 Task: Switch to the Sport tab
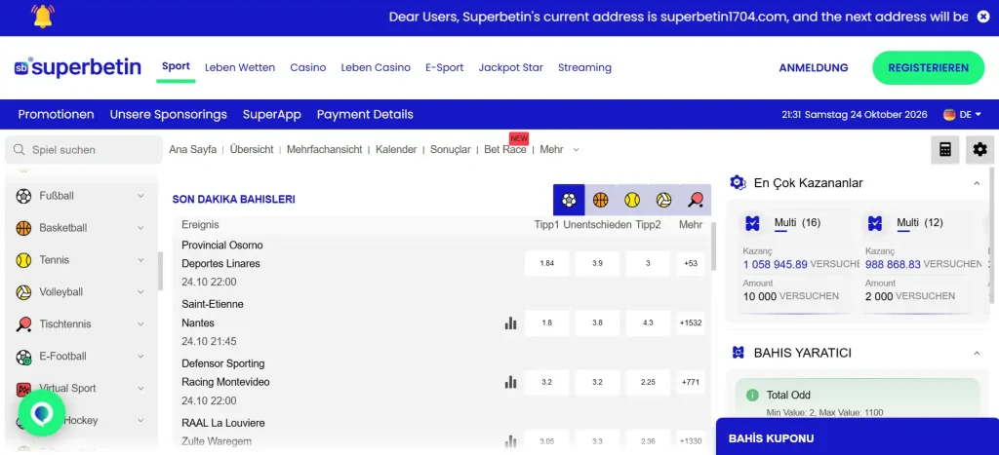[176, 66]
